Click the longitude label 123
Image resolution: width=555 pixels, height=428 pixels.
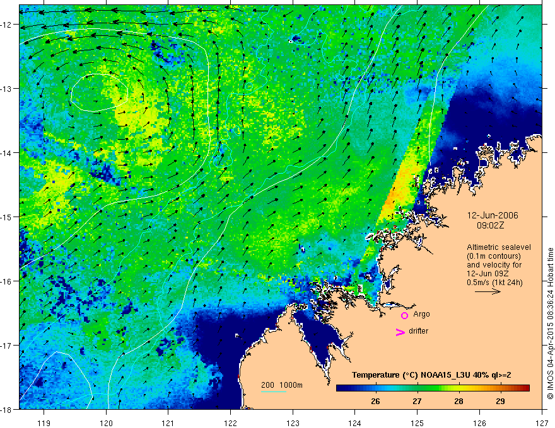click(293, 424)
